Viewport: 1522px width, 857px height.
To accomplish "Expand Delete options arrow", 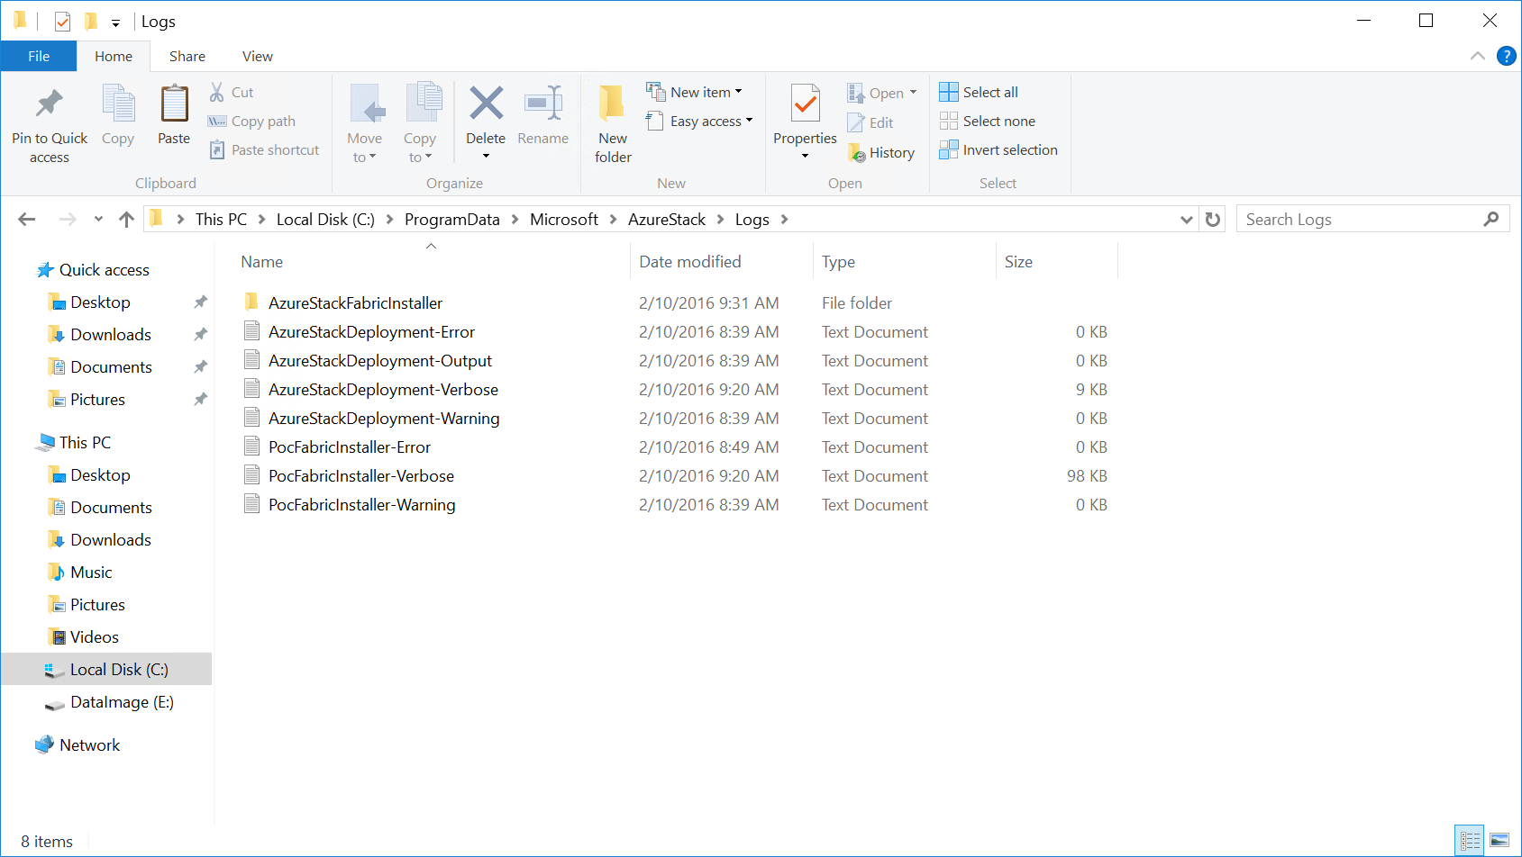I will pyautogui.click(x=486, y=157).
